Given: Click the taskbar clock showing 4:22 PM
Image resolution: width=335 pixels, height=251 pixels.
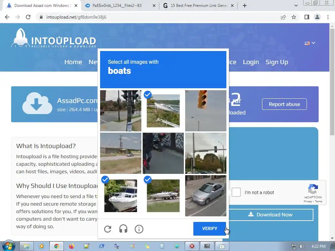Looking at the screenshot, I should [x=318, y=246].
